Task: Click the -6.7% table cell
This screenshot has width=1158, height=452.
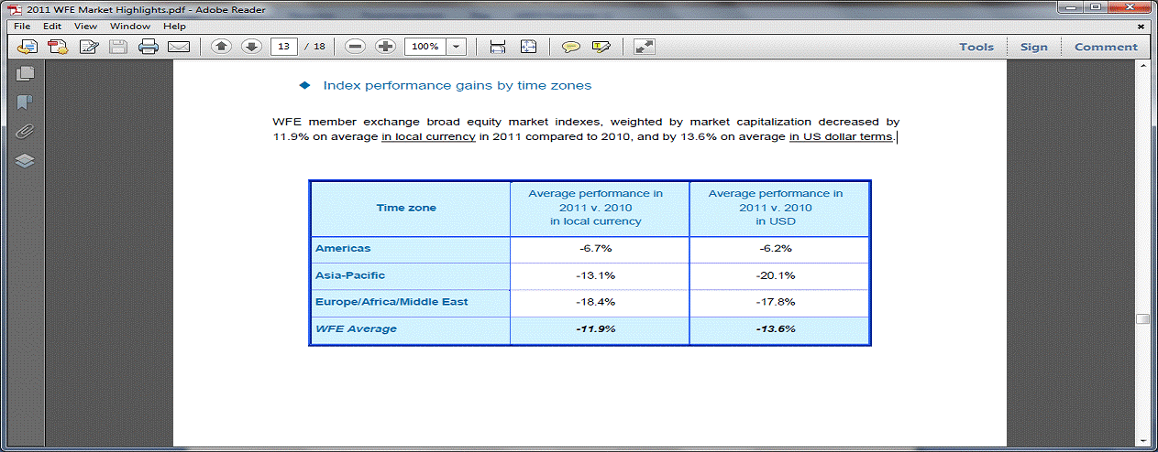Action: tap(600, 248)
